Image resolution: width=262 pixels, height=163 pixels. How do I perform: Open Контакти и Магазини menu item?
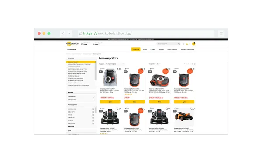click(x=187, y=50)
